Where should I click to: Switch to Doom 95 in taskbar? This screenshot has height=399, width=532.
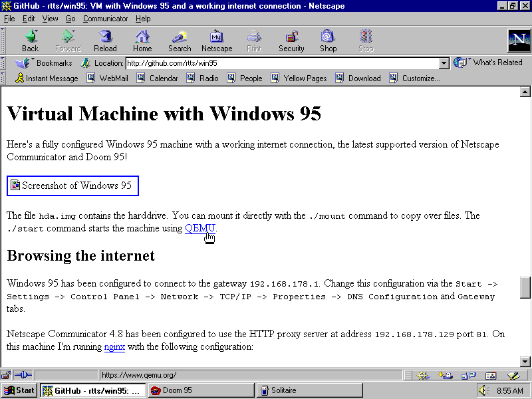click(x=201, y=390)
